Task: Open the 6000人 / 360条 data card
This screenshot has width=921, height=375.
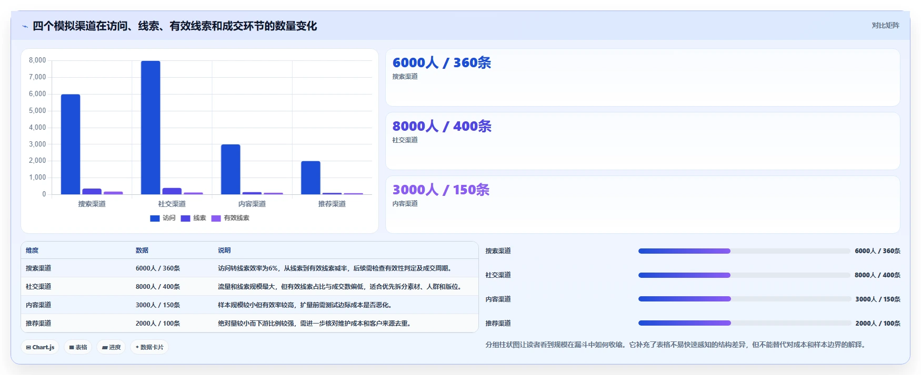Action: (643, 78)
